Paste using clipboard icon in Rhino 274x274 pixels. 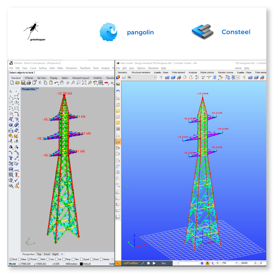point(51,83)
